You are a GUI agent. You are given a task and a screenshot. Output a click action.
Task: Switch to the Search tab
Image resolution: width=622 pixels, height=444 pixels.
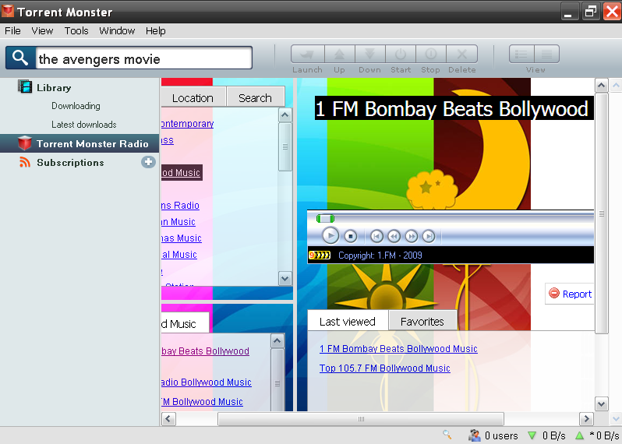(255, 97)
